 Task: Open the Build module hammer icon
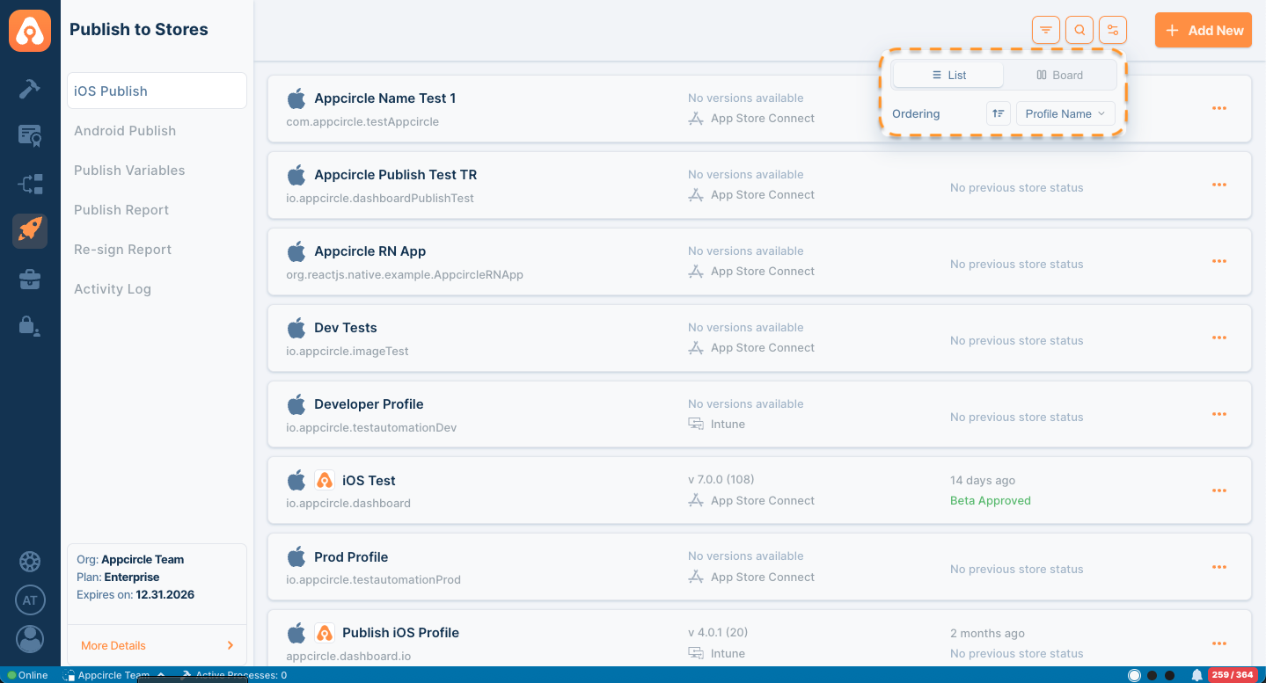pos(30,89)
